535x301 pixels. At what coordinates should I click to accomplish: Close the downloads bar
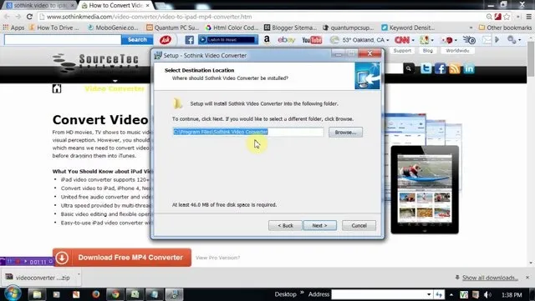click(527, 278)
